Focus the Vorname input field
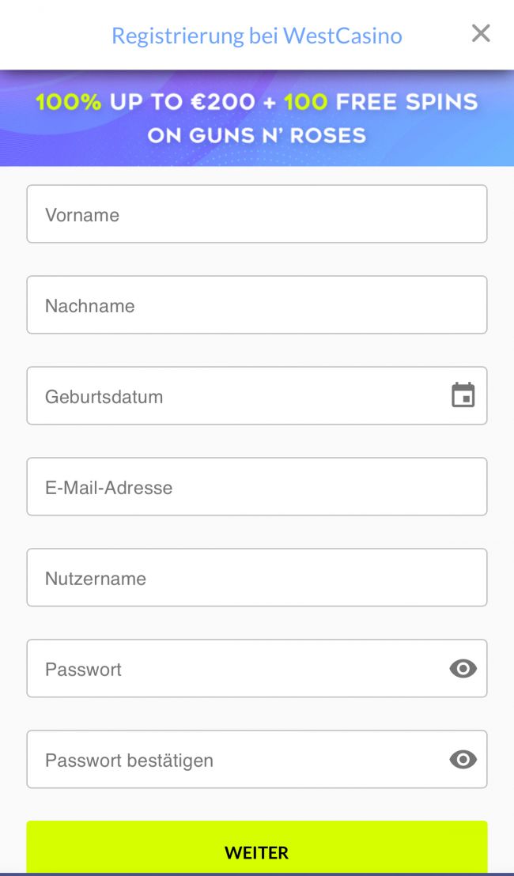Image resolution: width=514 pixels, height=876 pixels. (x=256, y=214)
